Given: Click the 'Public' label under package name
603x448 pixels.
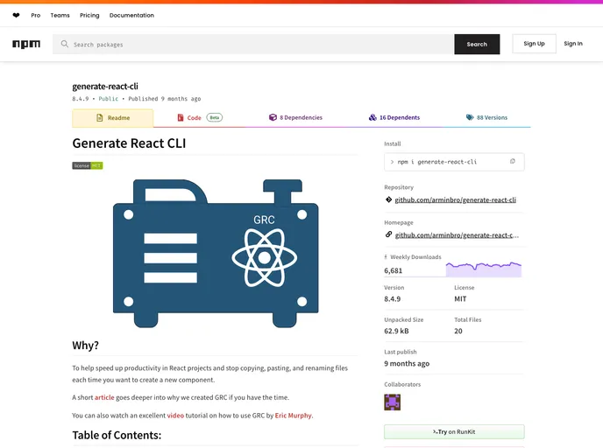Looking at the screenshot, I should [109, 99].
